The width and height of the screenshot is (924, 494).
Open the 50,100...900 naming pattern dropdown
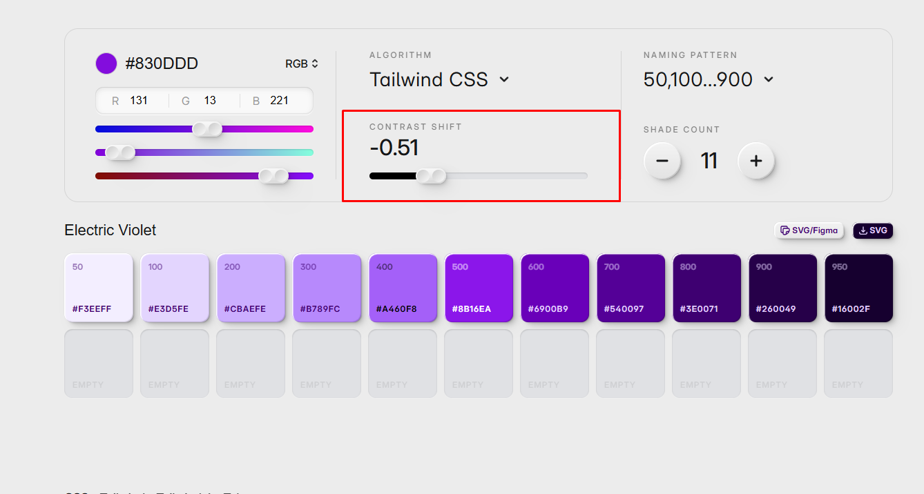tap(708, 79)
